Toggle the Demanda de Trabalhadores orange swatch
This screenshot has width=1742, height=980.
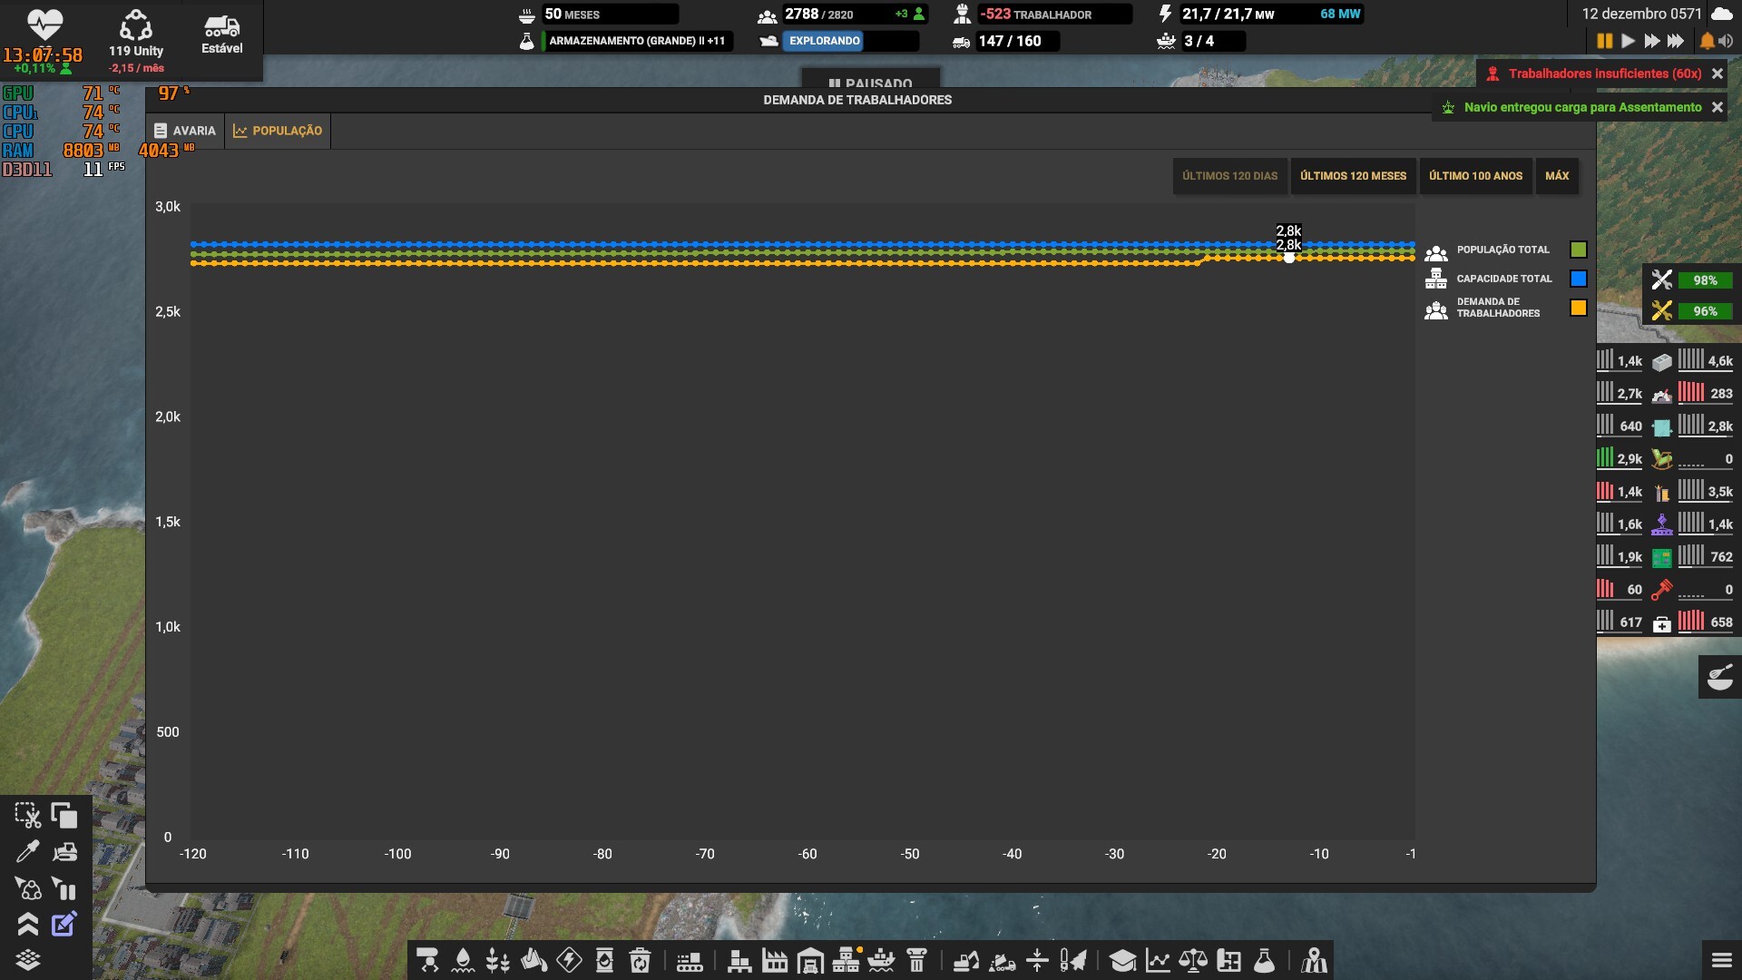[1579, 308]
